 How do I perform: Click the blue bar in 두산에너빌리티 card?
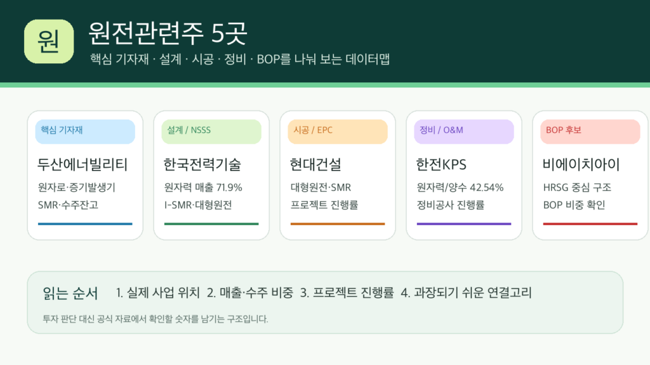point(85,224)
